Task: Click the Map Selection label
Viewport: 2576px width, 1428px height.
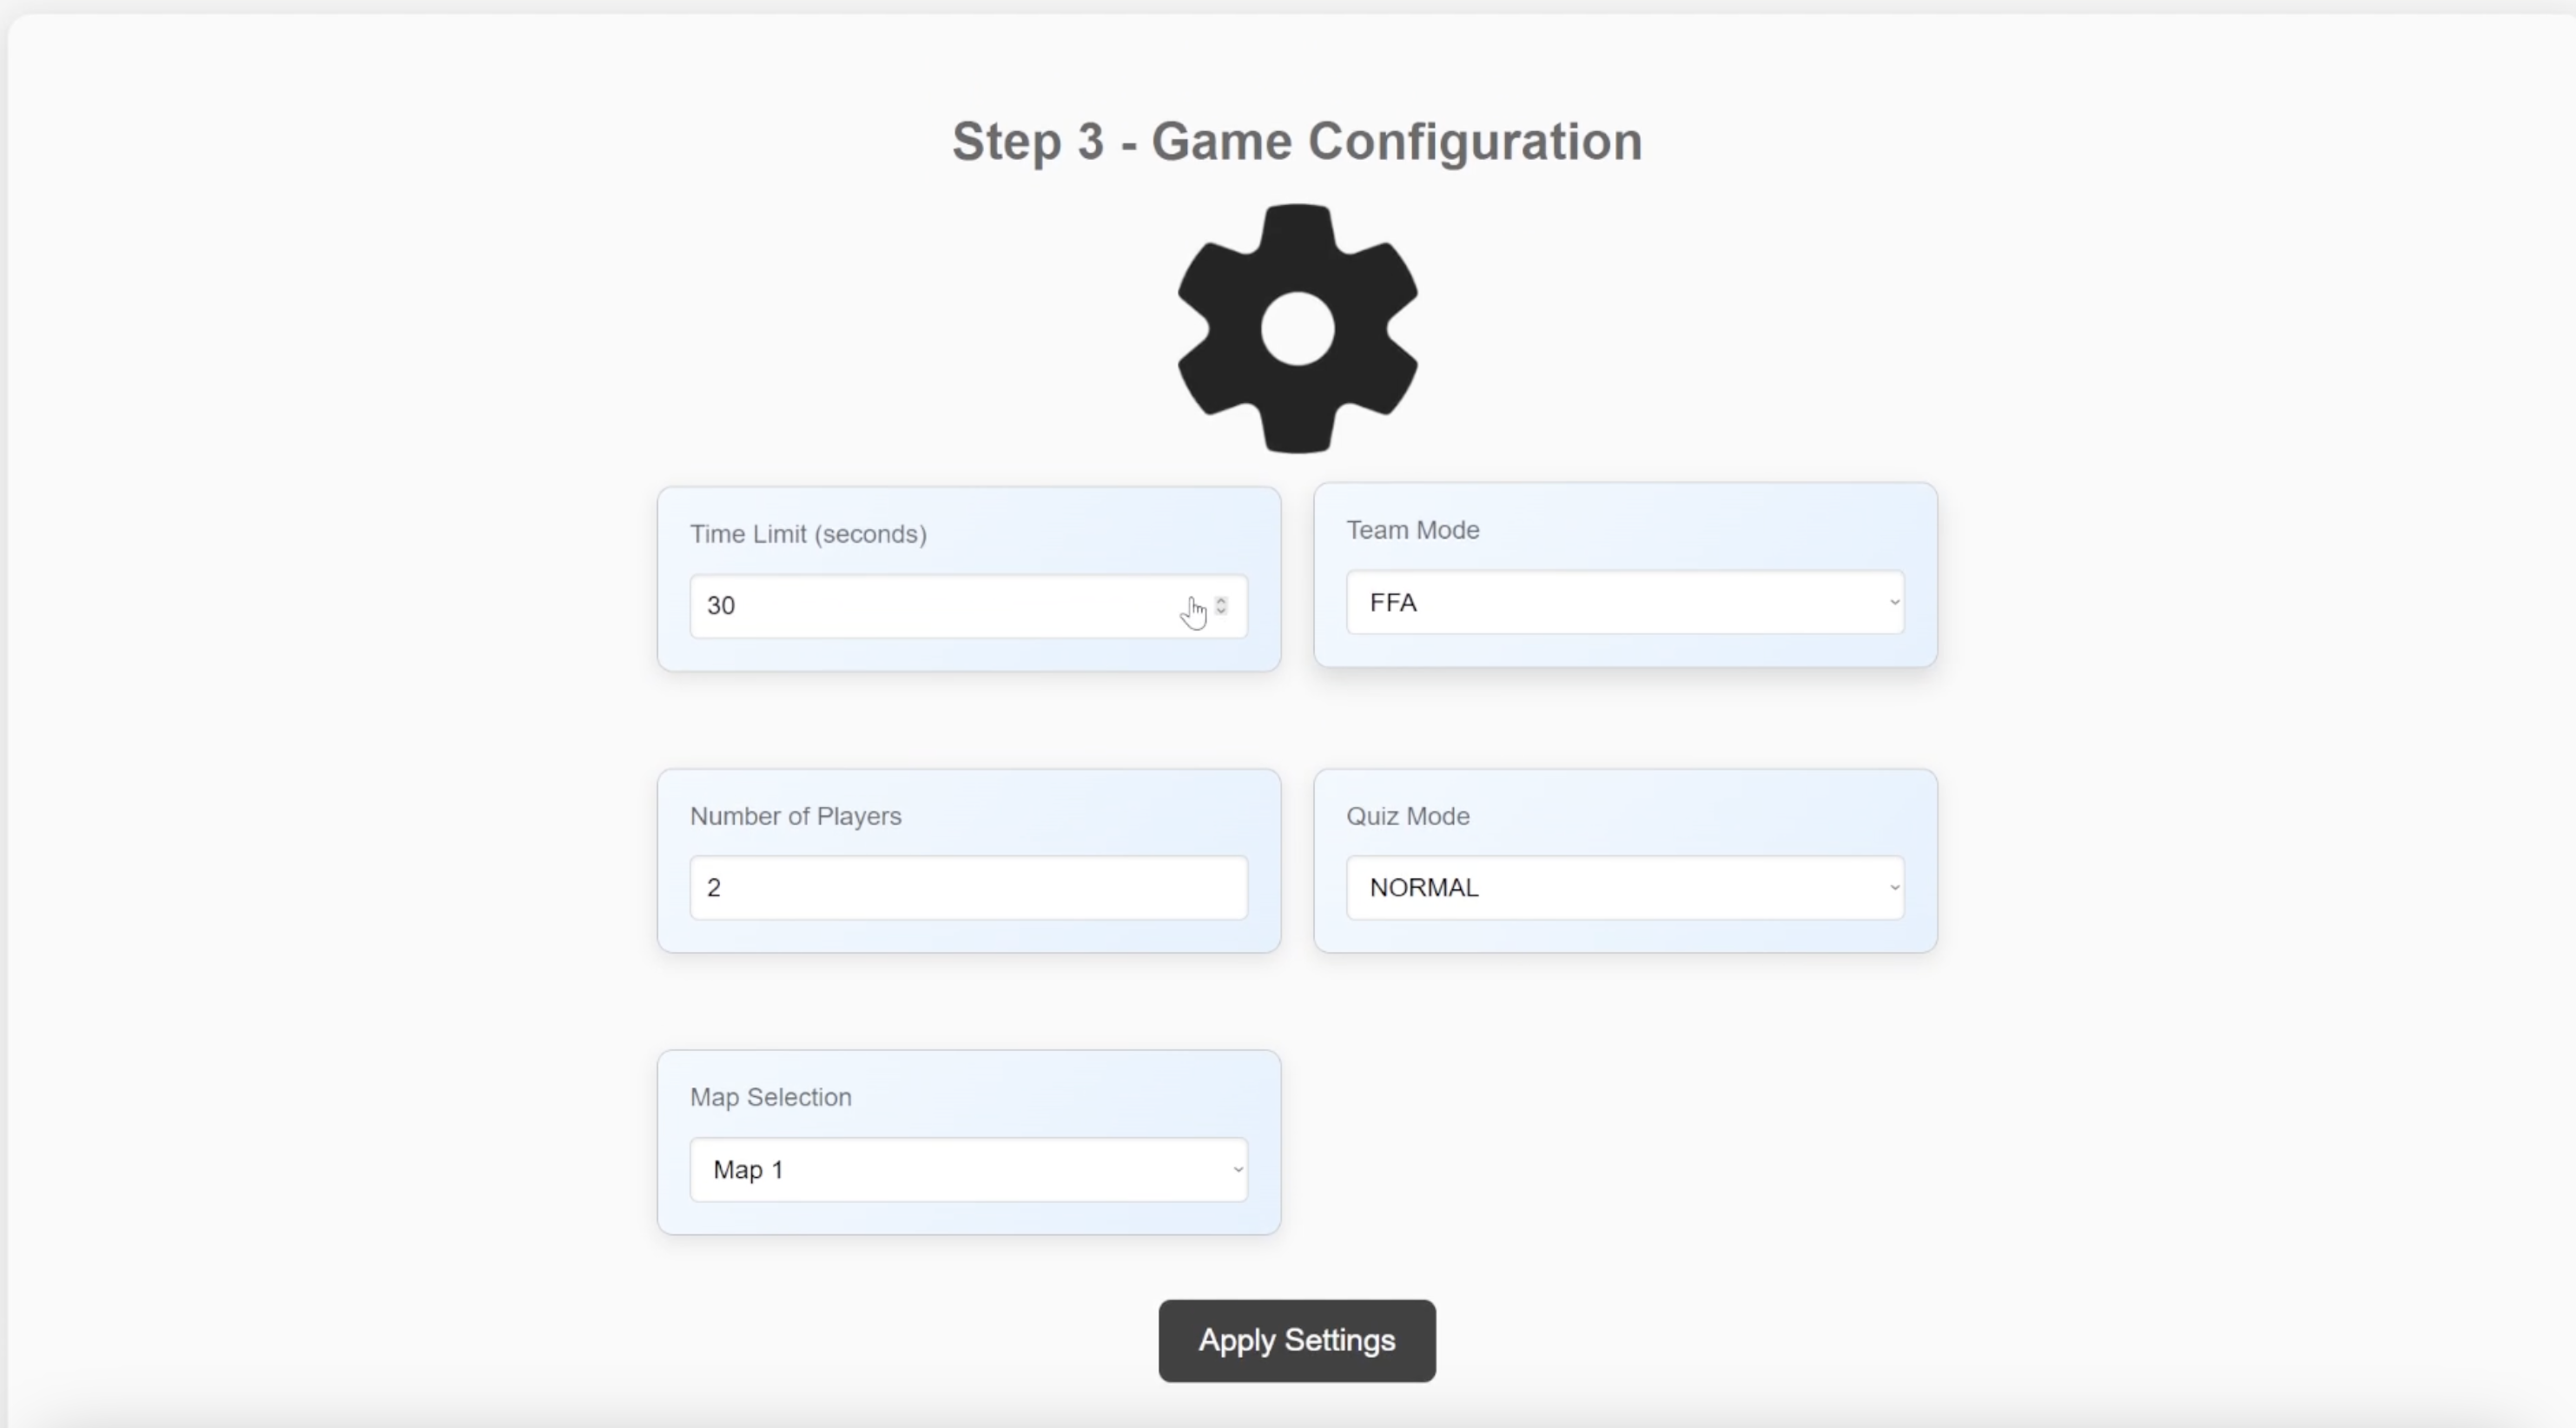Action: click(x=770, y=1097)
